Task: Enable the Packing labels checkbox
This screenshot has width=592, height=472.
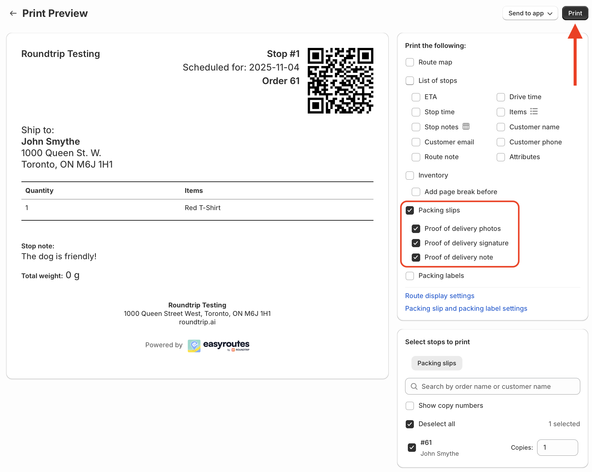Action: (410, 276)
